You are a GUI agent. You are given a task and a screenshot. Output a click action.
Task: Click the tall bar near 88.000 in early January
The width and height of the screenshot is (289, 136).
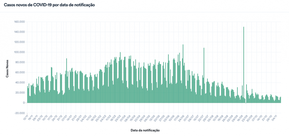pos(67,81)
